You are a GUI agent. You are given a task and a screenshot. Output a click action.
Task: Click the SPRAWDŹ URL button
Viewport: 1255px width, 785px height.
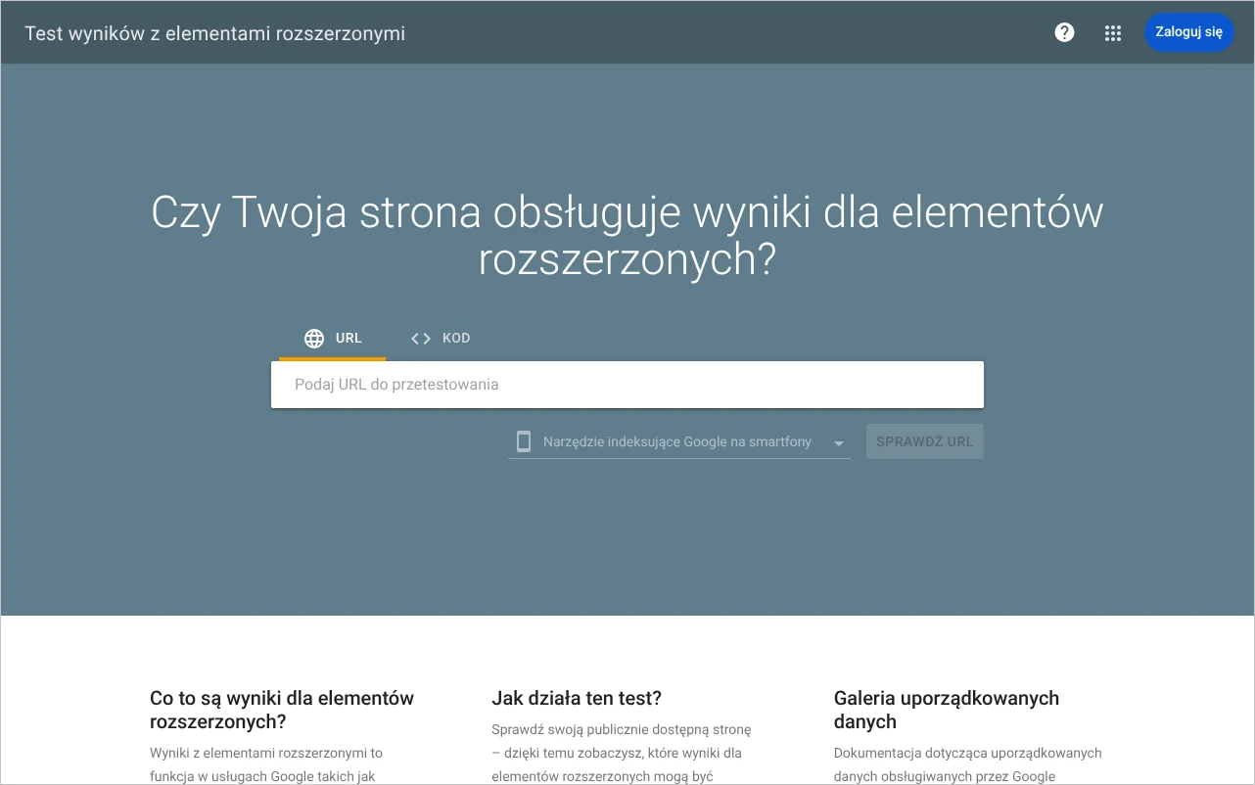point(925,441)
